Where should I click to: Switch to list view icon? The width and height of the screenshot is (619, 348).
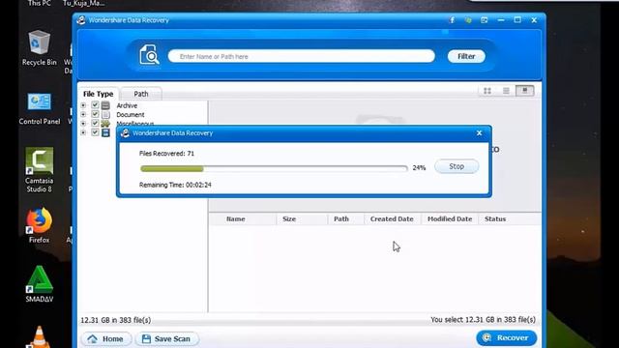(506, 91)
